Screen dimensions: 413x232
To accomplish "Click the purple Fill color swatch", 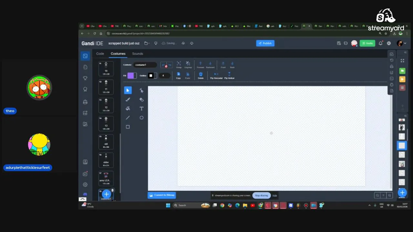I will coord(131,75).
